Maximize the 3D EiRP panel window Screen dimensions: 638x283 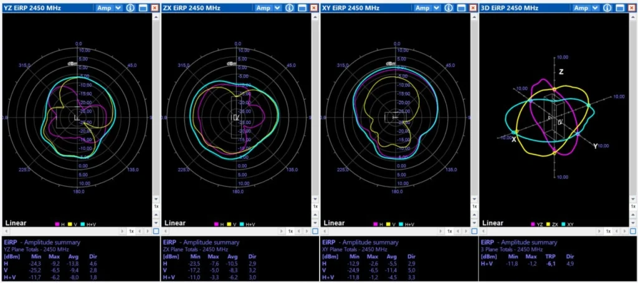click(620, 8)
